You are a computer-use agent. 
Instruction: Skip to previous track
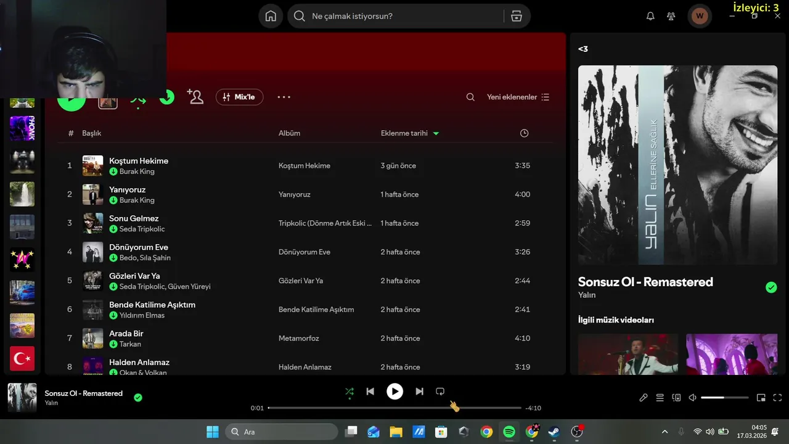click(370, 391)
